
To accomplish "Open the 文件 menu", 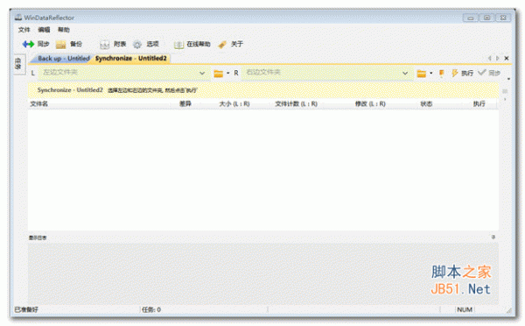I will point(24,30).
